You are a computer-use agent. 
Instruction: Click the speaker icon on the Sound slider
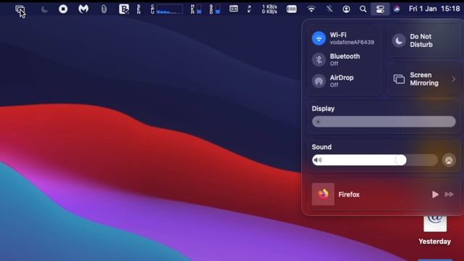click(318, 160)
